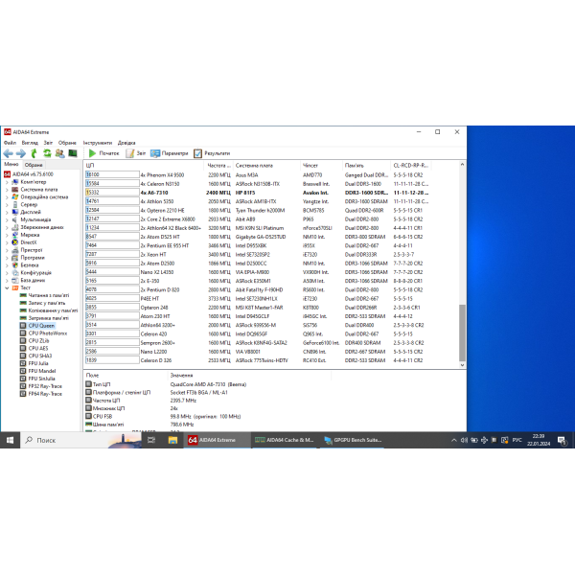
Task: Select the bold 4x A6-7310 result row
Action: point(258,193)
